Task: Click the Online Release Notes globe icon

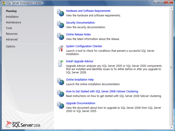Action: (x=61, y=36)
